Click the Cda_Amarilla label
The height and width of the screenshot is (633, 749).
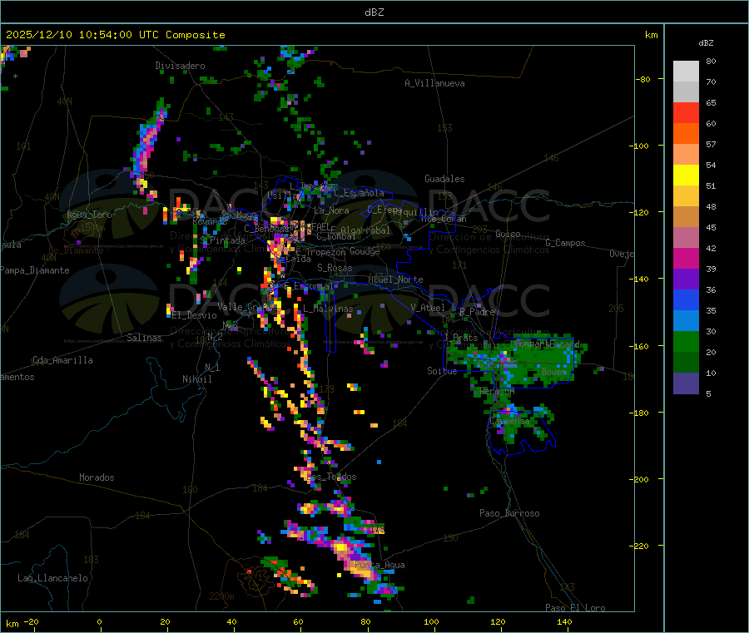[62, 360]
